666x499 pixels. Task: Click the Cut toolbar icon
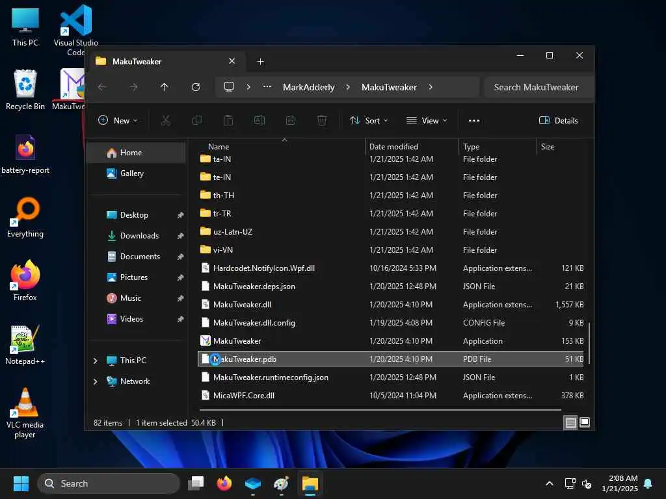click(166, 120)
